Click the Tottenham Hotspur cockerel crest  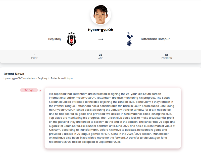(x=130, y=39)
